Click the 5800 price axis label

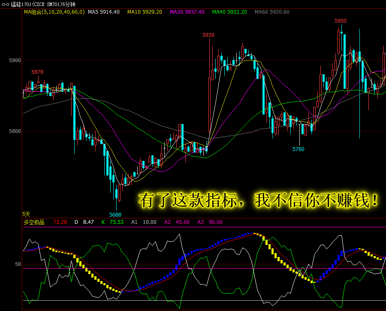pyautogui.click(x=15, y=131)
